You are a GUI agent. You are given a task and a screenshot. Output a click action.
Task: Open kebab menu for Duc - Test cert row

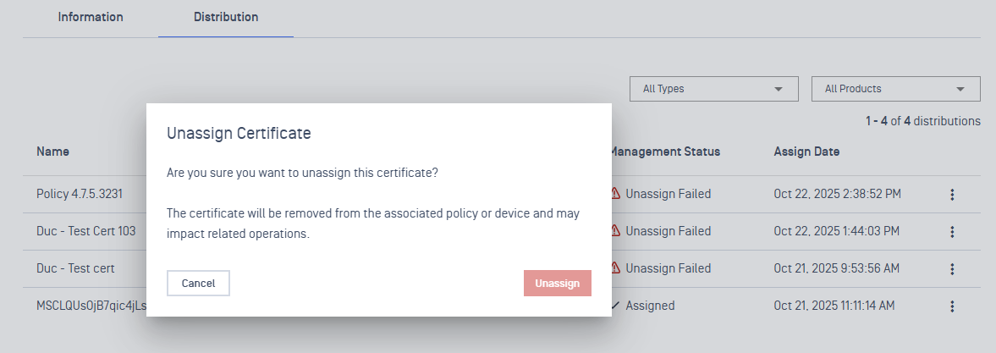click(x=952, y=269)
